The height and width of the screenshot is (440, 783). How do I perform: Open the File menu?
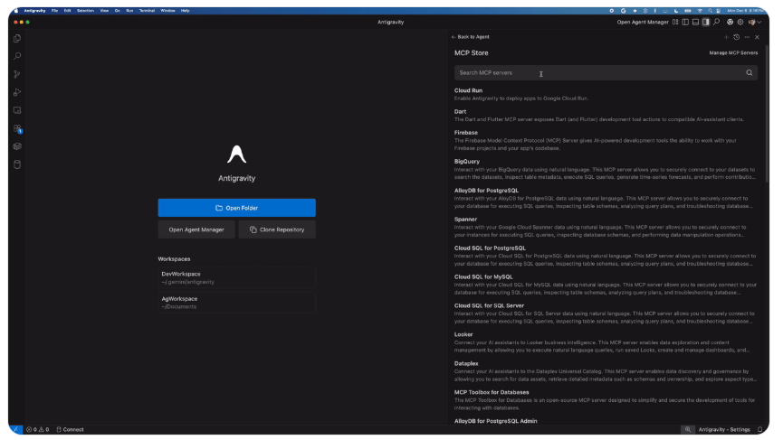(x=54, y=11)
